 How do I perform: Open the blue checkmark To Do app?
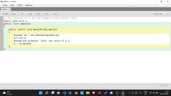[106, 93]
